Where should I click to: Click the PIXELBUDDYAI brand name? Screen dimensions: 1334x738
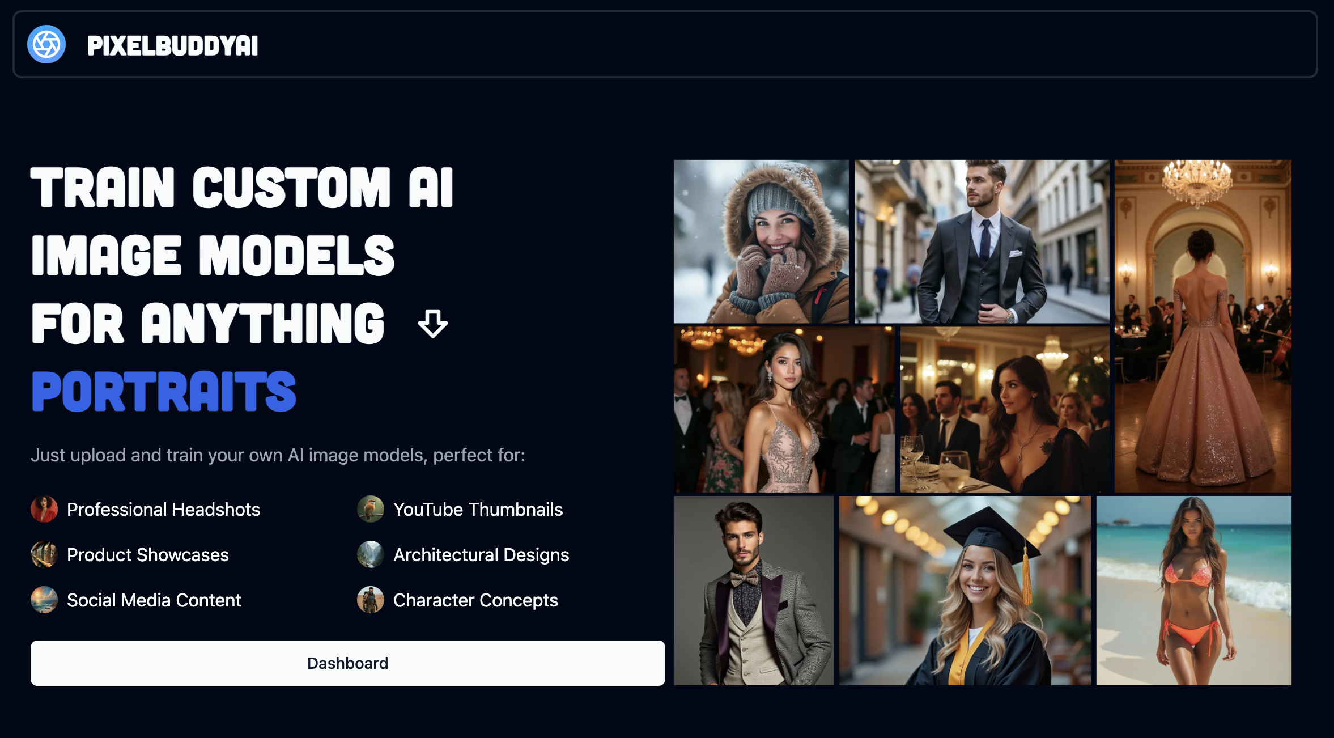click(x=173, y=45)
